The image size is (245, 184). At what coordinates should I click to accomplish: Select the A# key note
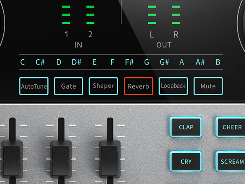click(x=200, y=62)
